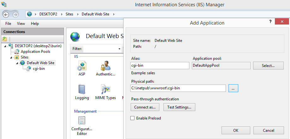Select Application Pools in the tree

(x=35, y=52)
